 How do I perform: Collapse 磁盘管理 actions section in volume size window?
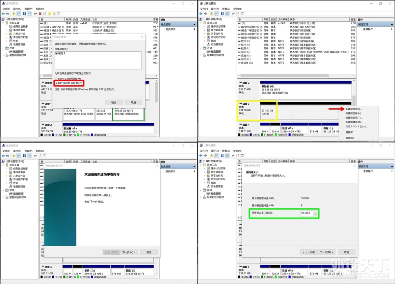pyautogui.click(x=392, y=166)
